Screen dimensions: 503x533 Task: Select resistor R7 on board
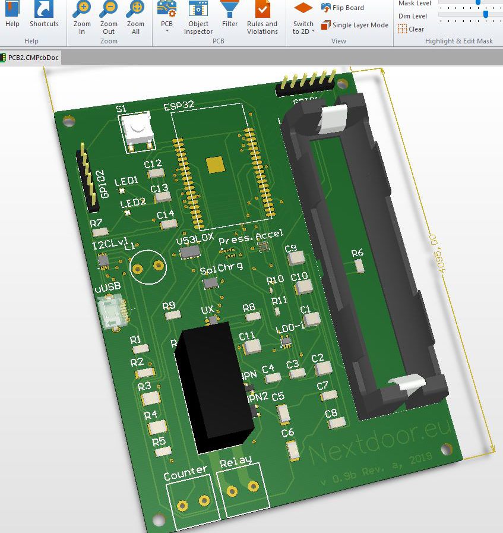click(100, 232)
